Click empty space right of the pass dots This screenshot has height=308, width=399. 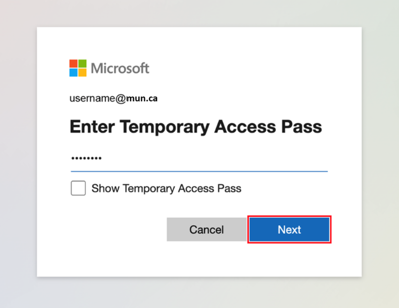[x=214, y=158]
